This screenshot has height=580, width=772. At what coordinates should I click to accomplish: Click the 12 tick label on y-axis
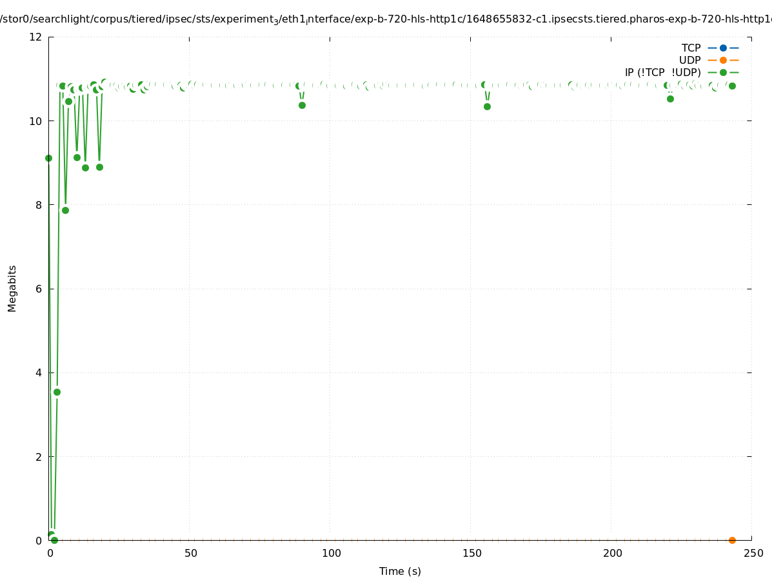[x=36, y=37]
